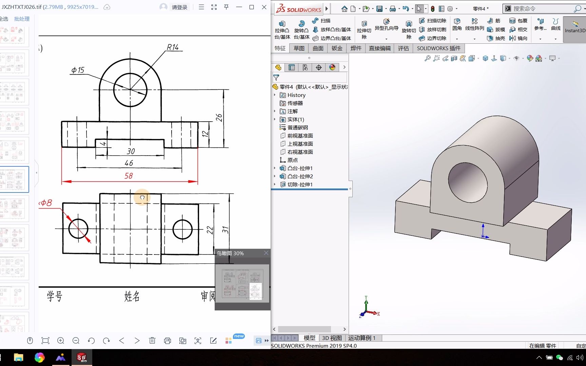Expand the 实体(1) folder in FeatureManager

275,119
